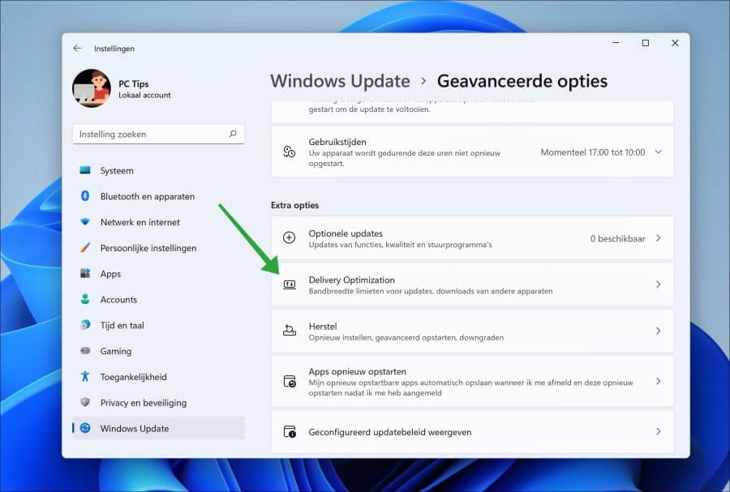Click the Gaming controller icon
The width and height of the screenshot is (730, 492).
click(x=85, y=351)
